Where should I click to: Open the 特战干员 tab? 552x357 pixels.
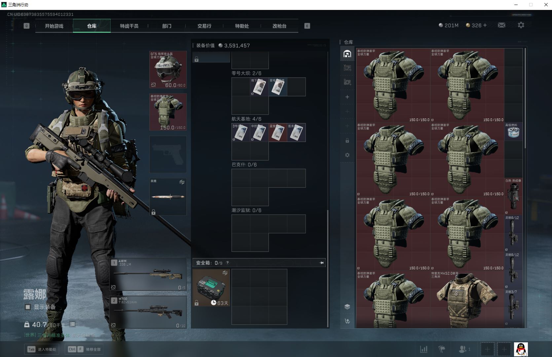point(129,26)
